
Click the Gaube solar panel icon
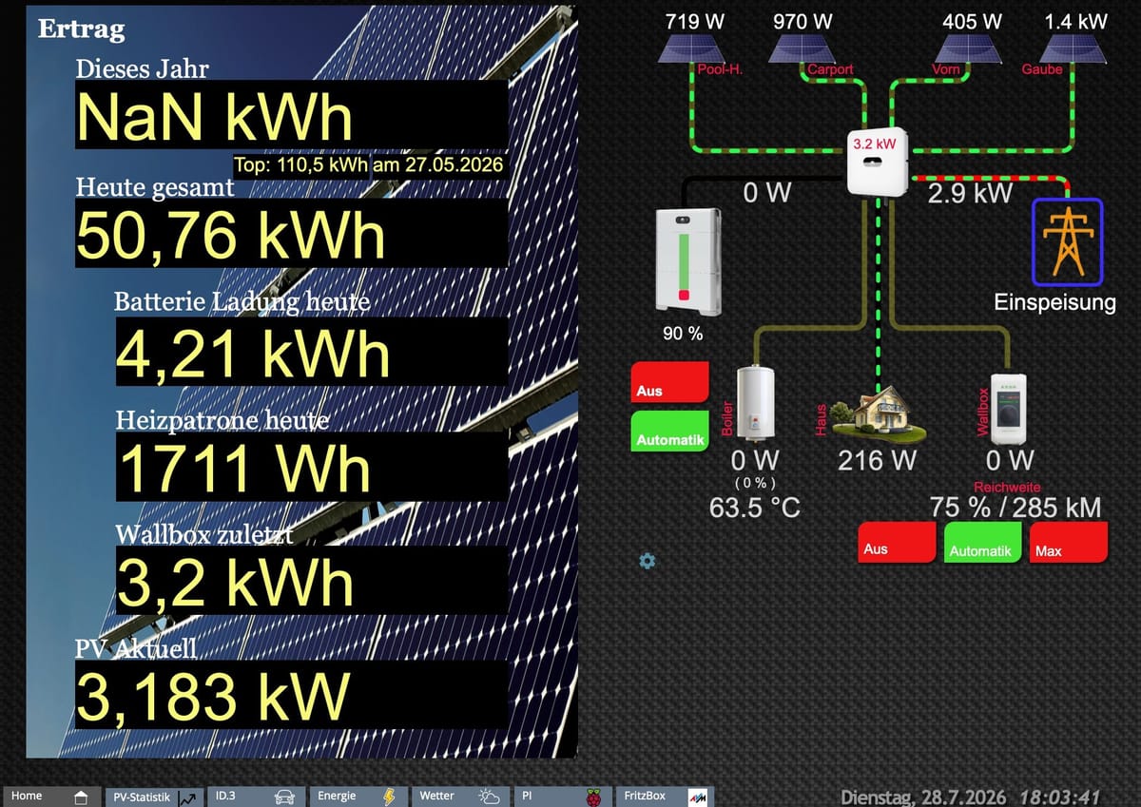pos(1077,48)
